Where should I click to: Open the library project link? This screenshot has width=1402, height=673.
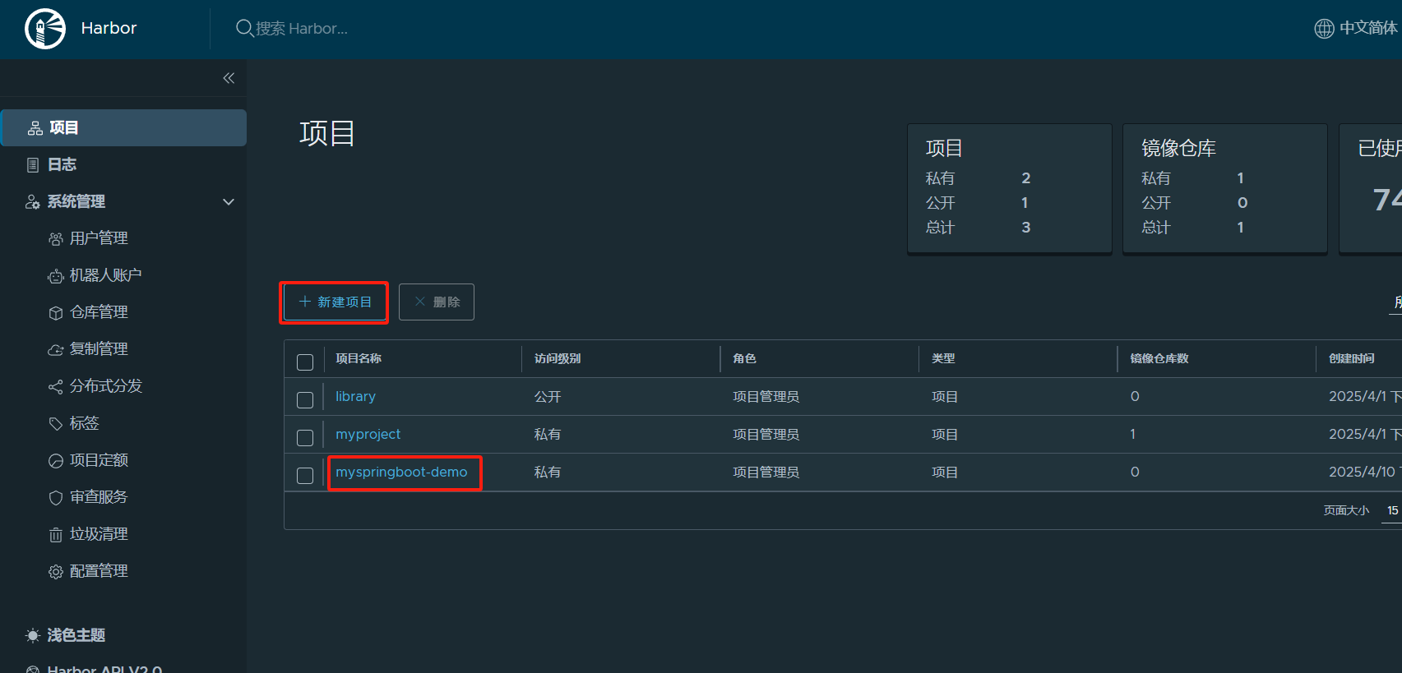(355, 396)
